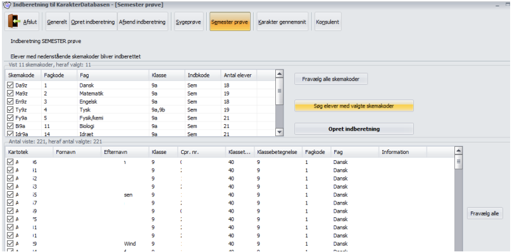Screen dimensions: 512x252
Task: Toggle the Bi9a skemakode checkbox
Action: 10,126
